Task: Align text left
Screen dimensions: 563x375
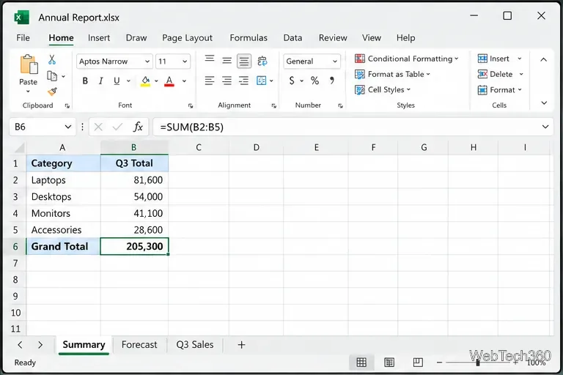Action: (210, 81)
